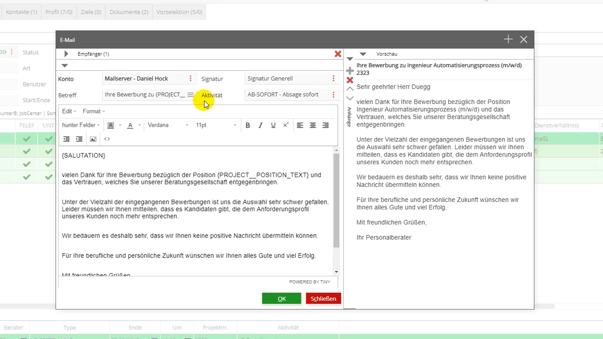This screenshot has height=339, width=603.
Task: Collapse the section arrow below Empfänger
Action: coord(65,65)
